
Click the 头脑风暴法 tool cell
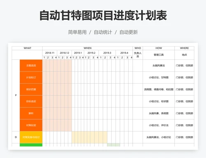159,66
